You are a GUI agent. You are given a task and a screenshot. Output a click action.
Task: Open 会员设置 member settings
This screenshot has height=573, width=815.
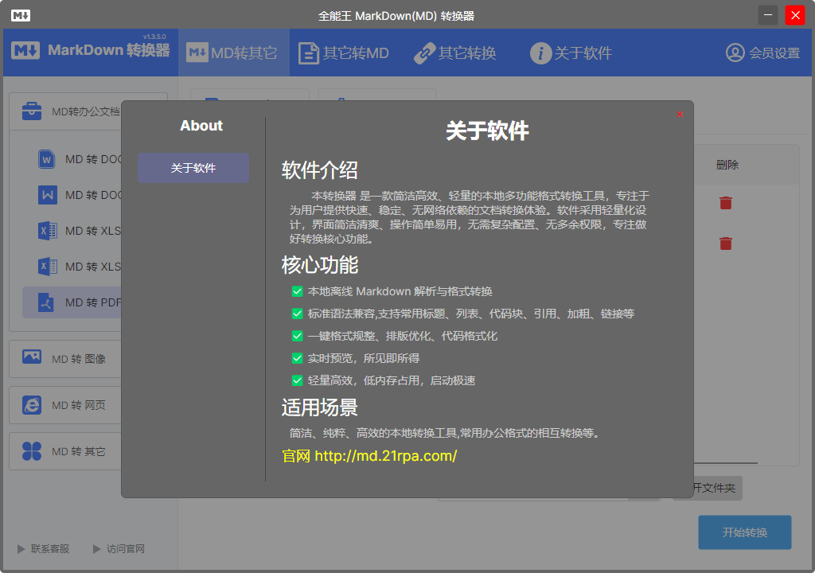point(762,53)
